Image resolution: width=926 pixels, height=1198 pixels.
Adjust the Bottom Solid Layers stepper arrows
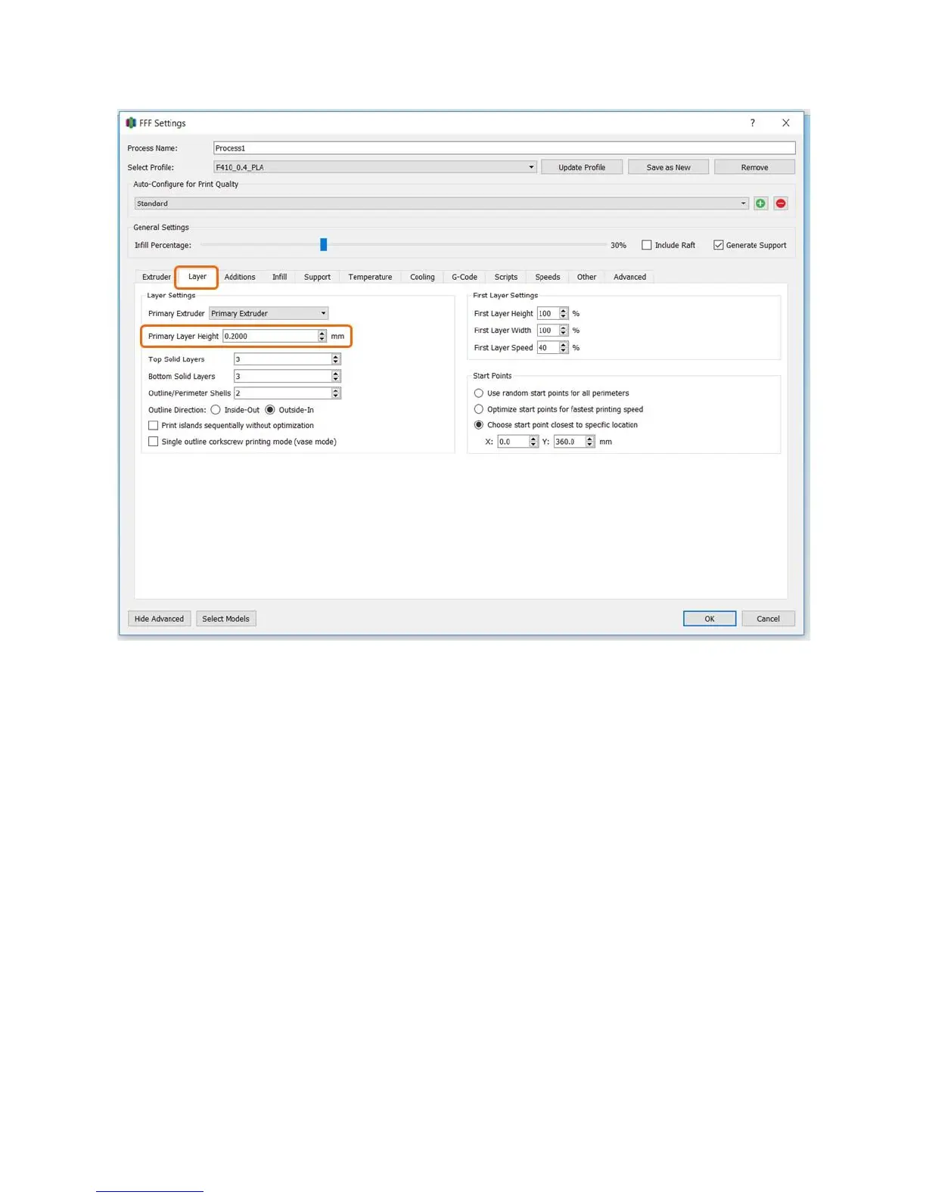336,376
